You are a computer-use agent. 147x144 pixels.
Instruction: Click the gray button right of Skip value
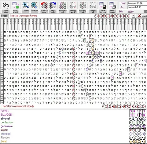(145, 12)
